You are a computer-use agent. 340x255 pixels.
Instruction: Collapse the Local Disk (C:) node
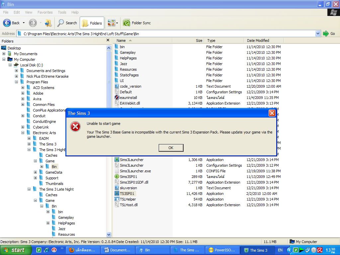pyautogui.click(x=10, y=65)
